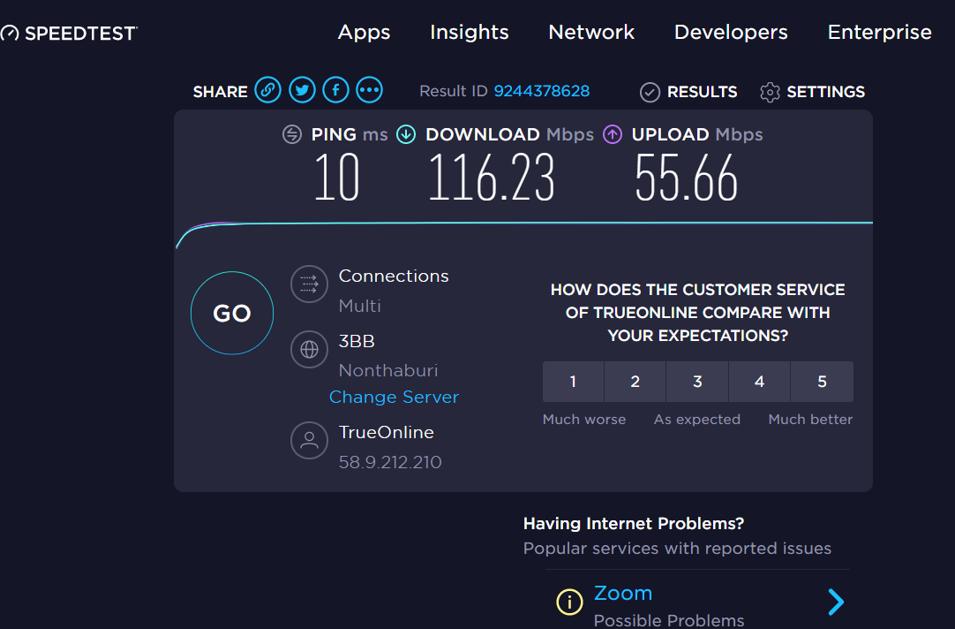Open the Apps menu
Viewport: 955px width, 629px height.
tap(365, 33)
